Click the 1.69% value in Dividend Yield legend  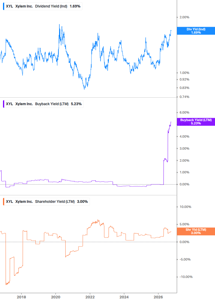pyautogui.click(x=75, y=6)
